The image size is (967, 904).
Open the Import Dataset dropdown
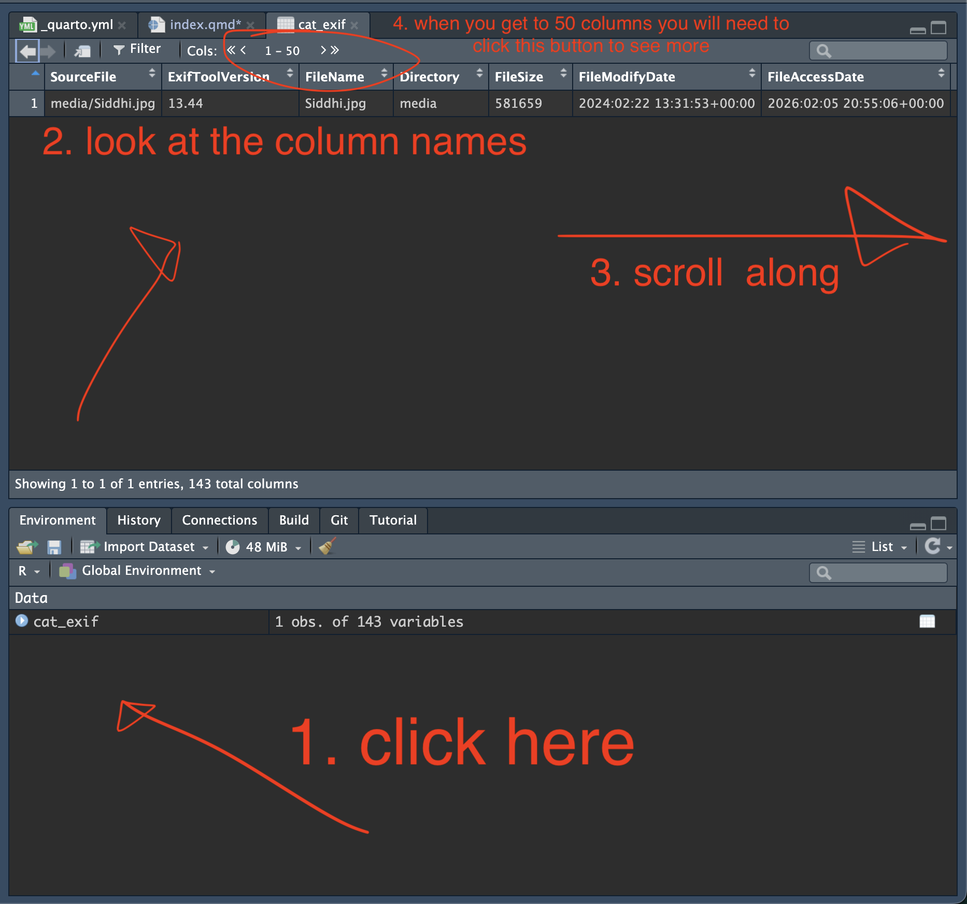[149, 547]
